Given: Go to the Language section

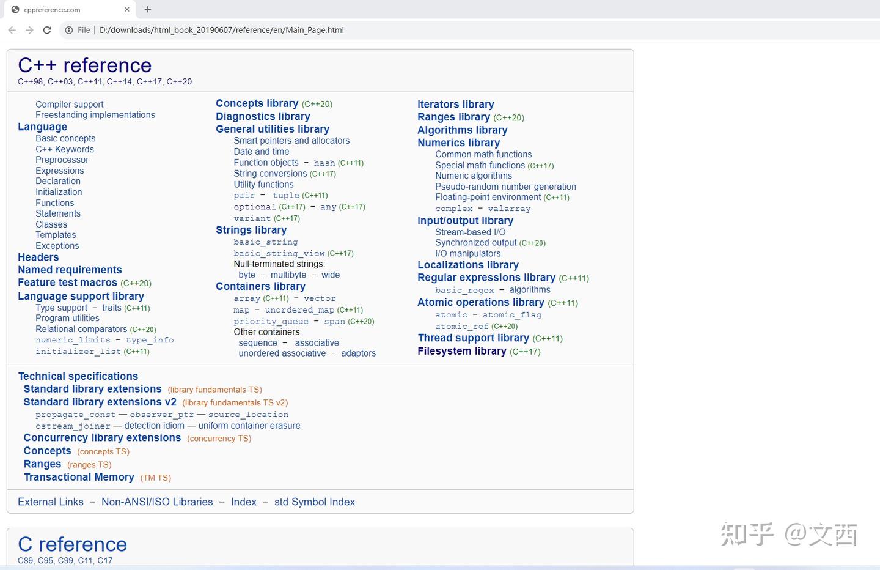Looking at the screenshot, I should (43, 127).
